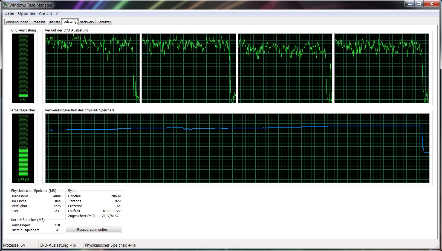This screenshot has width=442, height=251.
Task: Click the Im Cache value 1044
Action: click(x=57, y=201)
